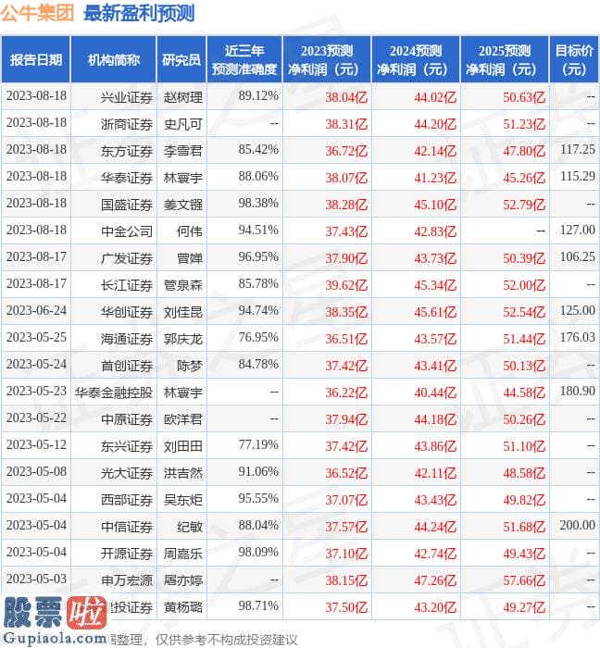The width and height of the screenshot is (600, 648).
Task: Click accuracy value 98.38%
Action: point(258,204)
